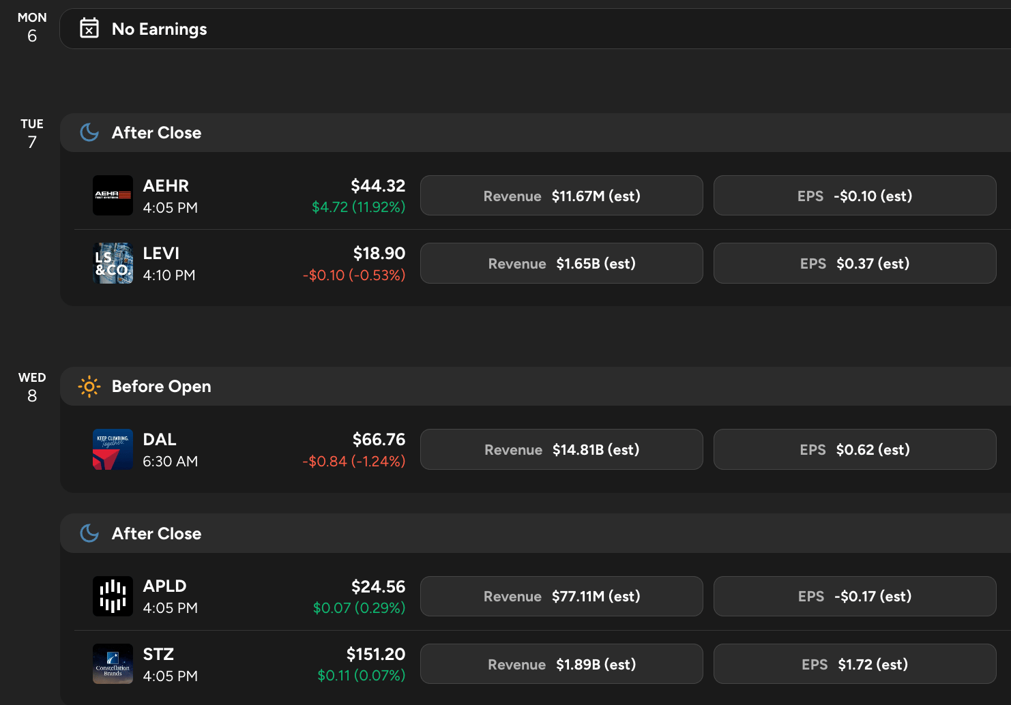The width and height of the screenshot is (1011, 705).
Task: Click the 4:10 PM time under LEVI
Action: tap(169, 275)
